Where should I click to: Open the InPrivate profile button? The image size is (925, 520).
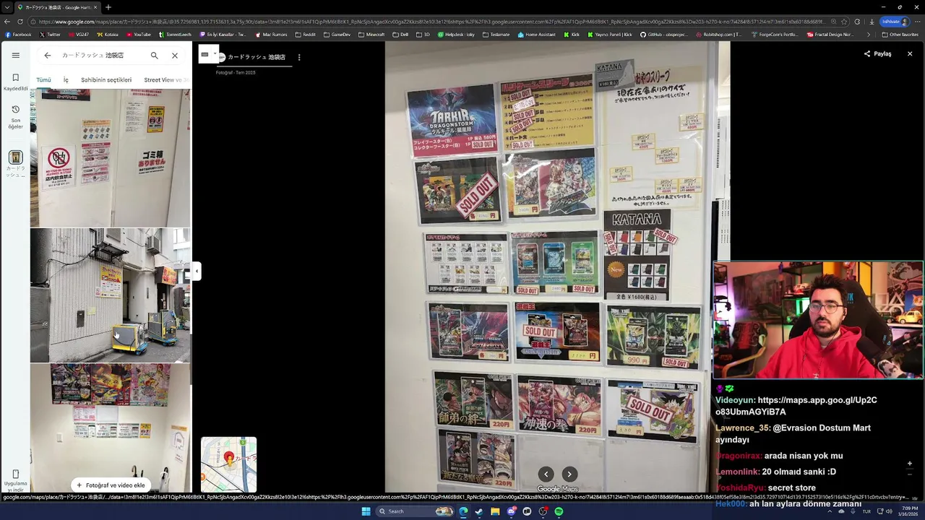point(895,22)
